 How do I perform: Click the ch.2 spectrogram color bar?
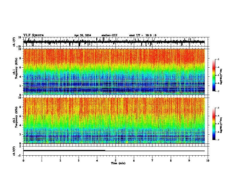214,124
